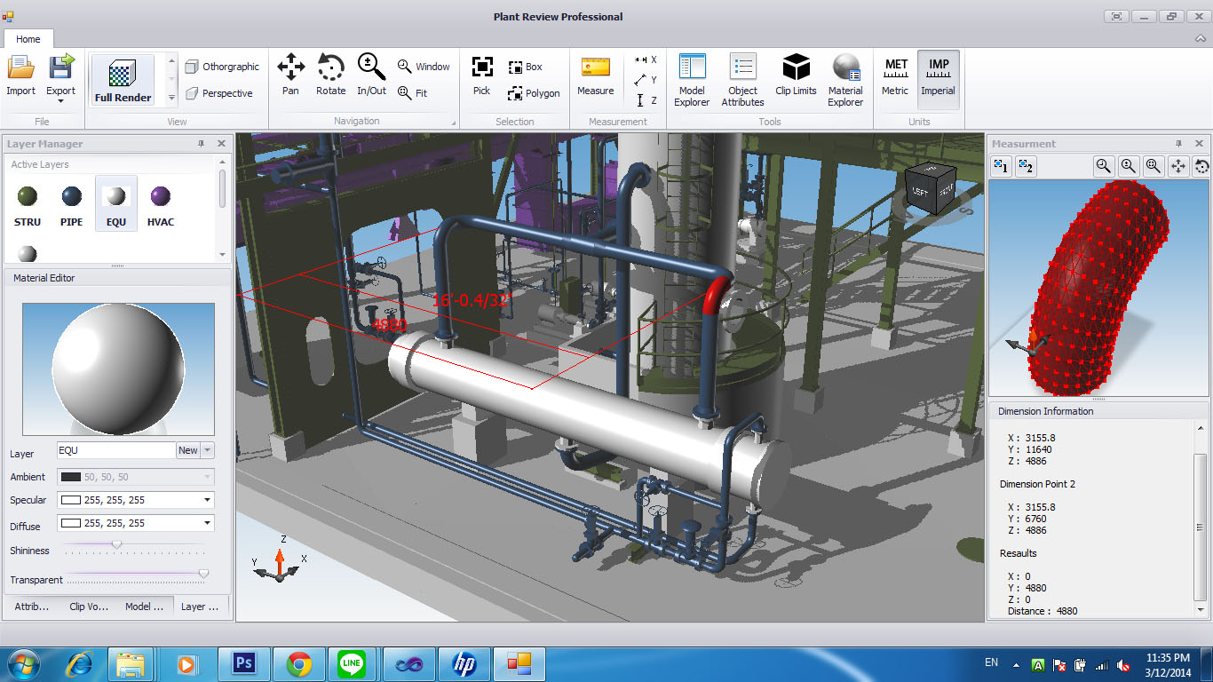Select Full Render view mode

coord(123,79)
